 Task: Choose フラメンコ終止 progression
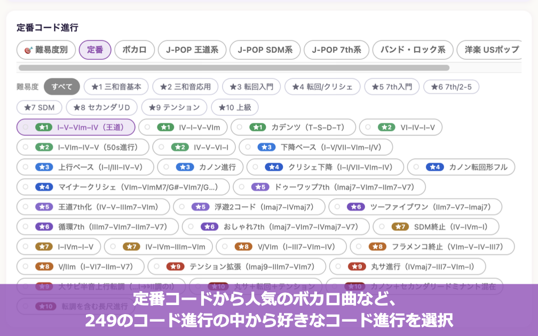432,246
